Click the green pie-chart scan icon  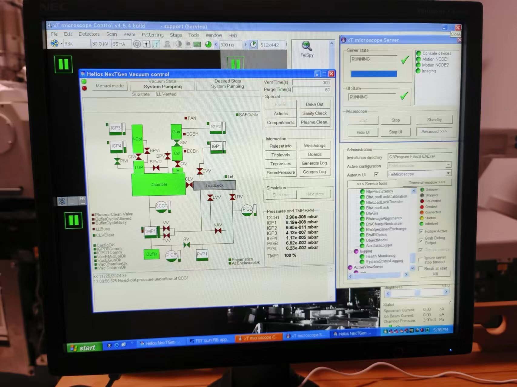coord(208,44)
